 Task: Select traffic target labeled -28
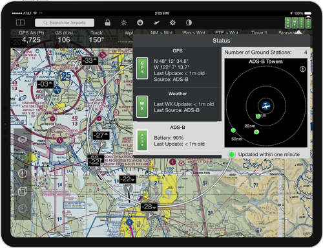click(x=149, y=207)
